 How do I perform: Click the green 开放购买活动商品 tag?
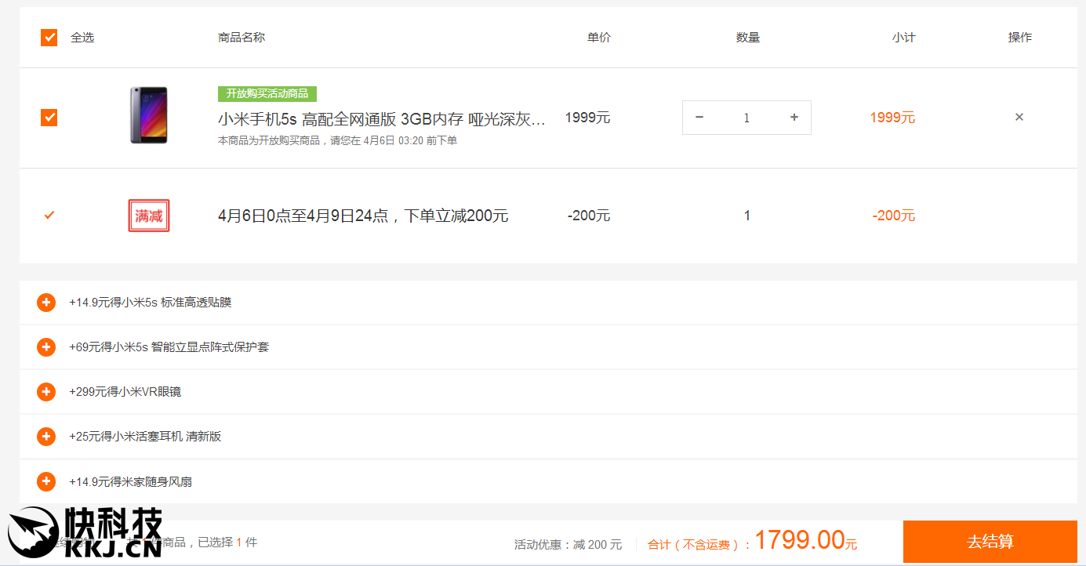[267, 94]
